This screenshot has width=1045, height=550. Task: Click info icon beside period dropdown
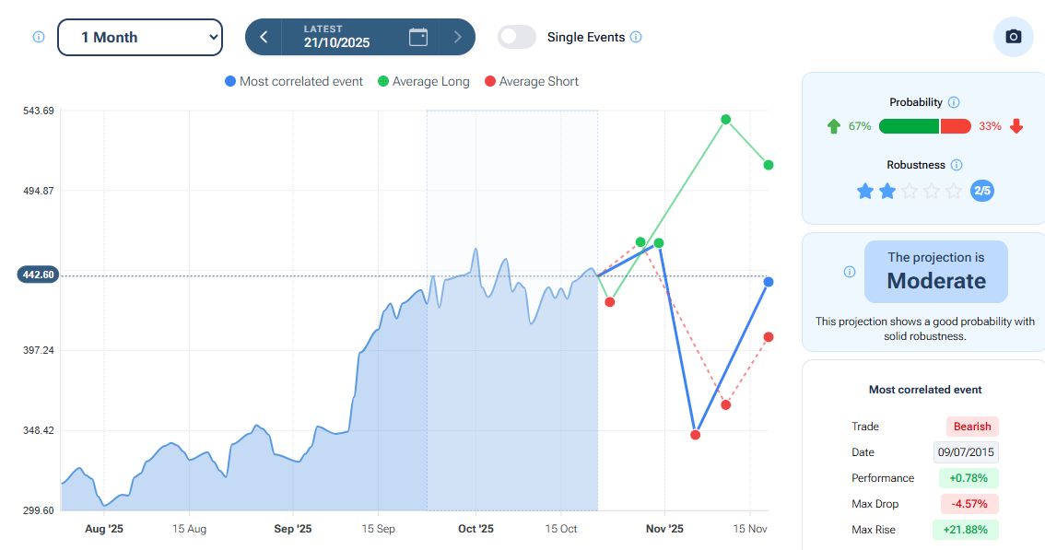click(39, 37)
